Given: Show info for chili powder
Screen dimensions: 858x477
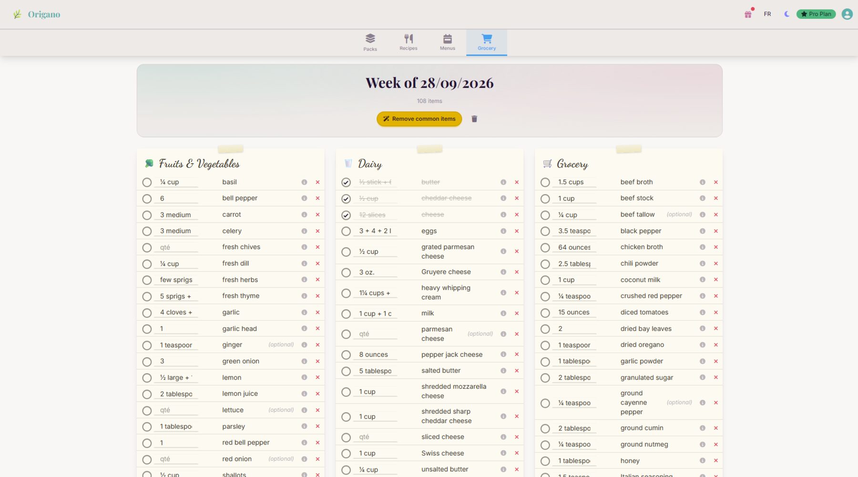Looking at the screenshot, I should click(703, 263).
